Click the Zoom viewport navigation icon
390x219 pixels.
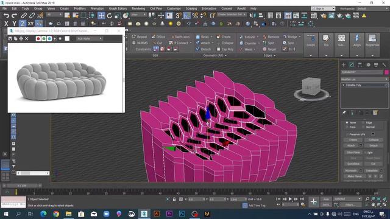(367, 199)
